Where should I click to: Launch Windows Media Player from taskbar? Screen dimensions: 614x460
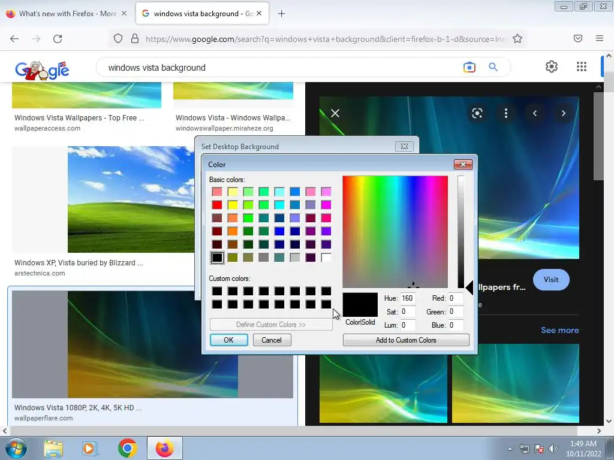pos(89,449)
